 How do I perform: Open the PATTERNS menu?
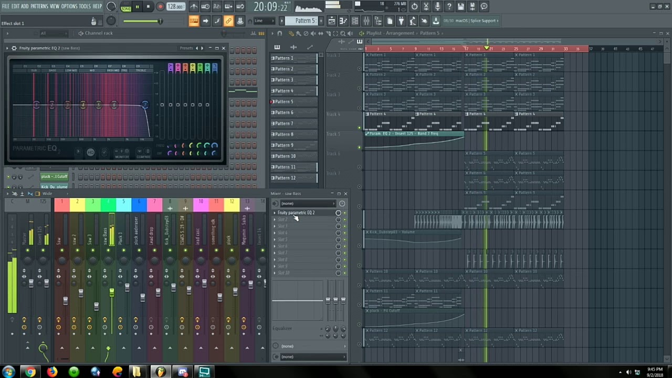tap(39, 6)
